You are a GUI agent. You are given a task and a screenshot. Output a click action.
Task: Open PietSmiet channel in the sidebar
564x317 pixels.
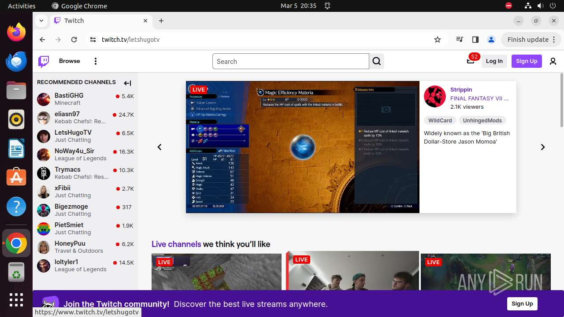[85, 229]
